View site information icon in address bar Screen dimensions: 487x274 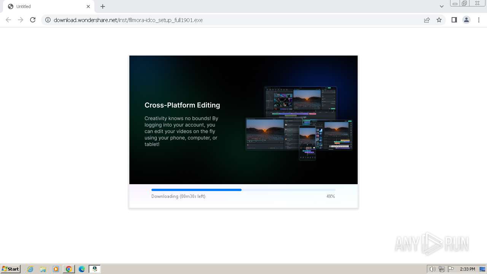point(48,20)
